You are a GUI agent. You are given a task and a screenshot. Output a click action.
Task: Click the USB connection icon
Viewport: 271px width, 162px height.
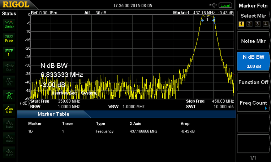click(x=213, y=5)
